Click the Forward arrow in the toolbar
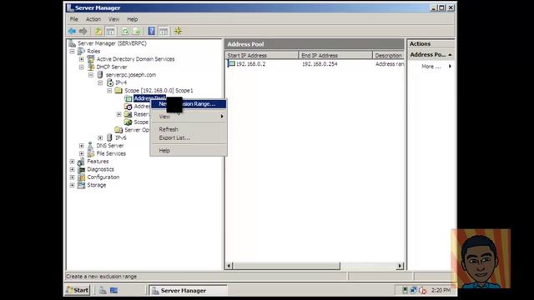 pos(83,32)
